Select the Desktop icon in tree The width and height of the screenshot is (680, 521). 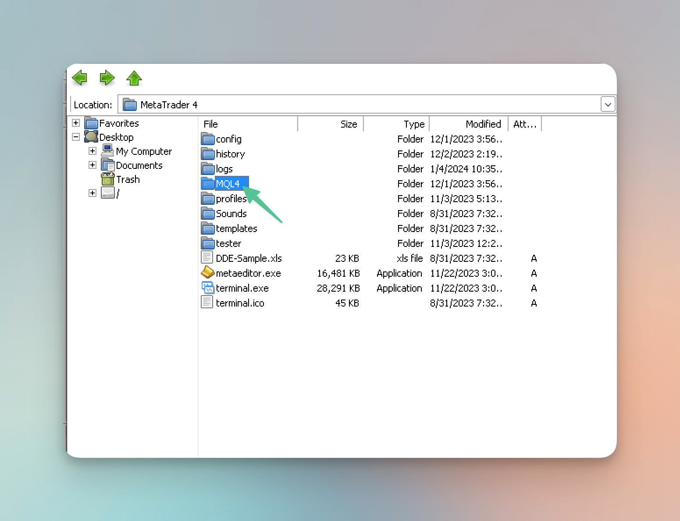pyautogui.click(x=91, y=137)
